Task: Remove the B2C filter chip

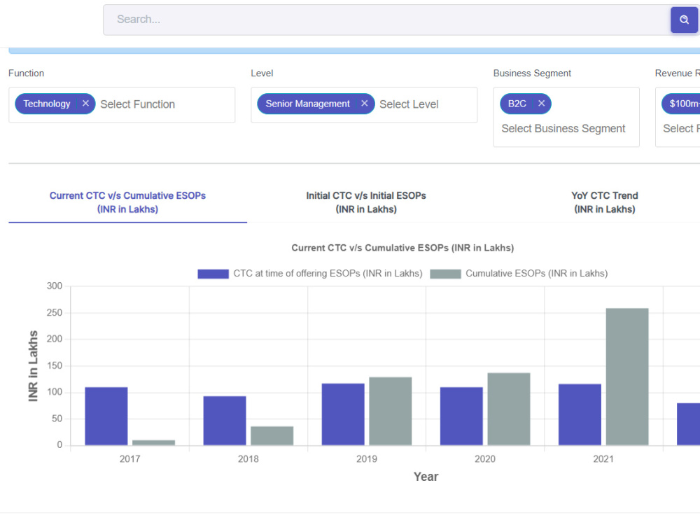Action: point(542,104)
